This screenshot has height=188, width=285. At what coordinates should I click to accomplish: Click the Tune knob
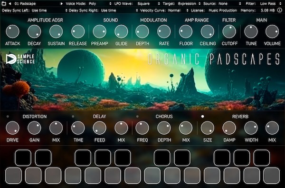[251, 31]
